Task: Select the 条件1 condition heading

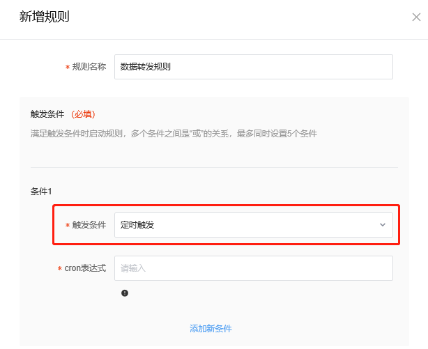Action: [41, 190]
